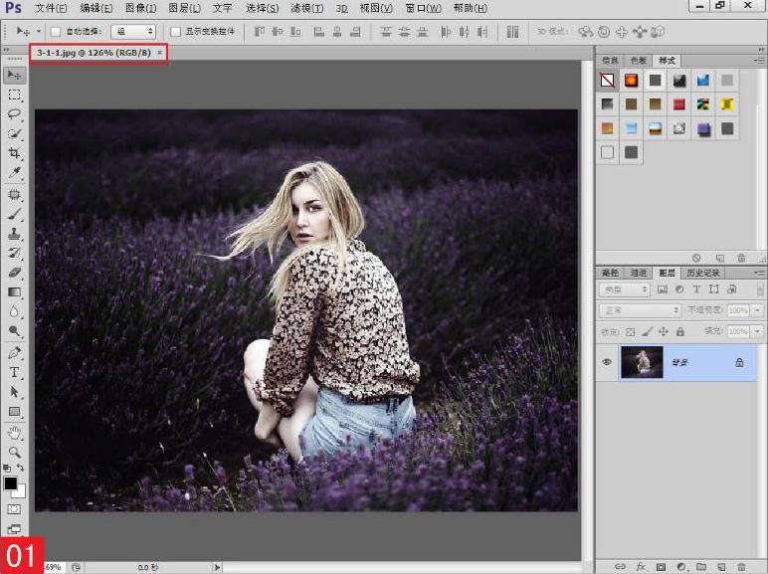This screenshot has width=768, height=574.
Task: Switch to the Swatches tab
Action: (639, 61)
